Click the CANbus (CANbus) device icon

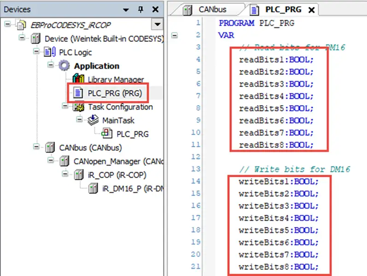pyautogui.click(x=50, y=147)
